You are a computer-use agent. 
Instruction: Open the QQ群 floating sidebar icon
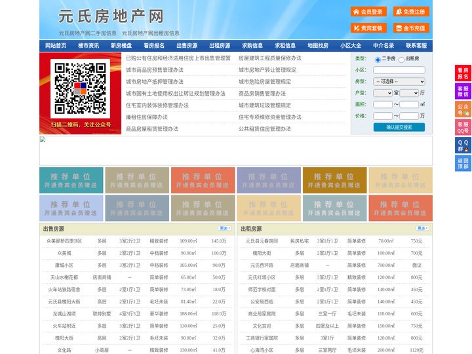click(463, 145)
